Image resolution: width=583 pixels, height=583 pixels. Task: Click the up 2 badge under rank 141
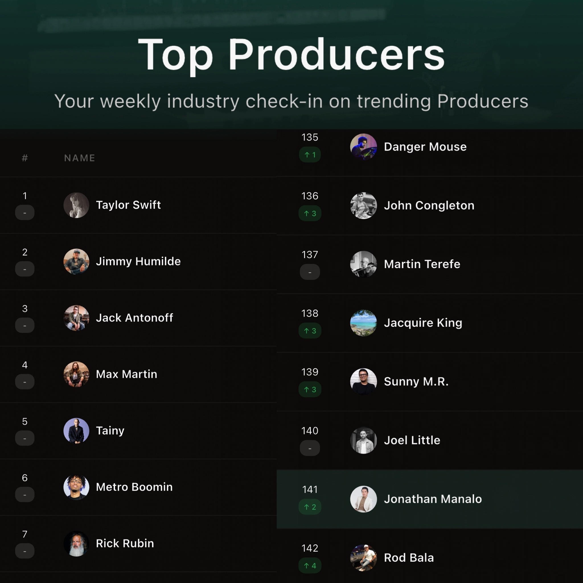pos(310,507)
